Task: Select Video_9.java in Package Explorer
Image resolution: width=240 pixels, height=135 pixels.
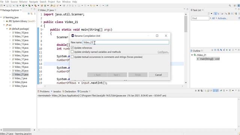Action: 21,86
